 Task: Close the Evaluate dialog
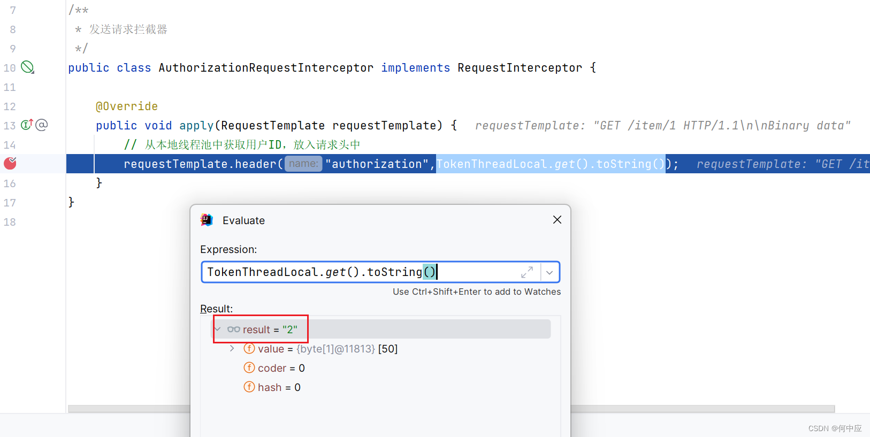(x=557, y=220)
